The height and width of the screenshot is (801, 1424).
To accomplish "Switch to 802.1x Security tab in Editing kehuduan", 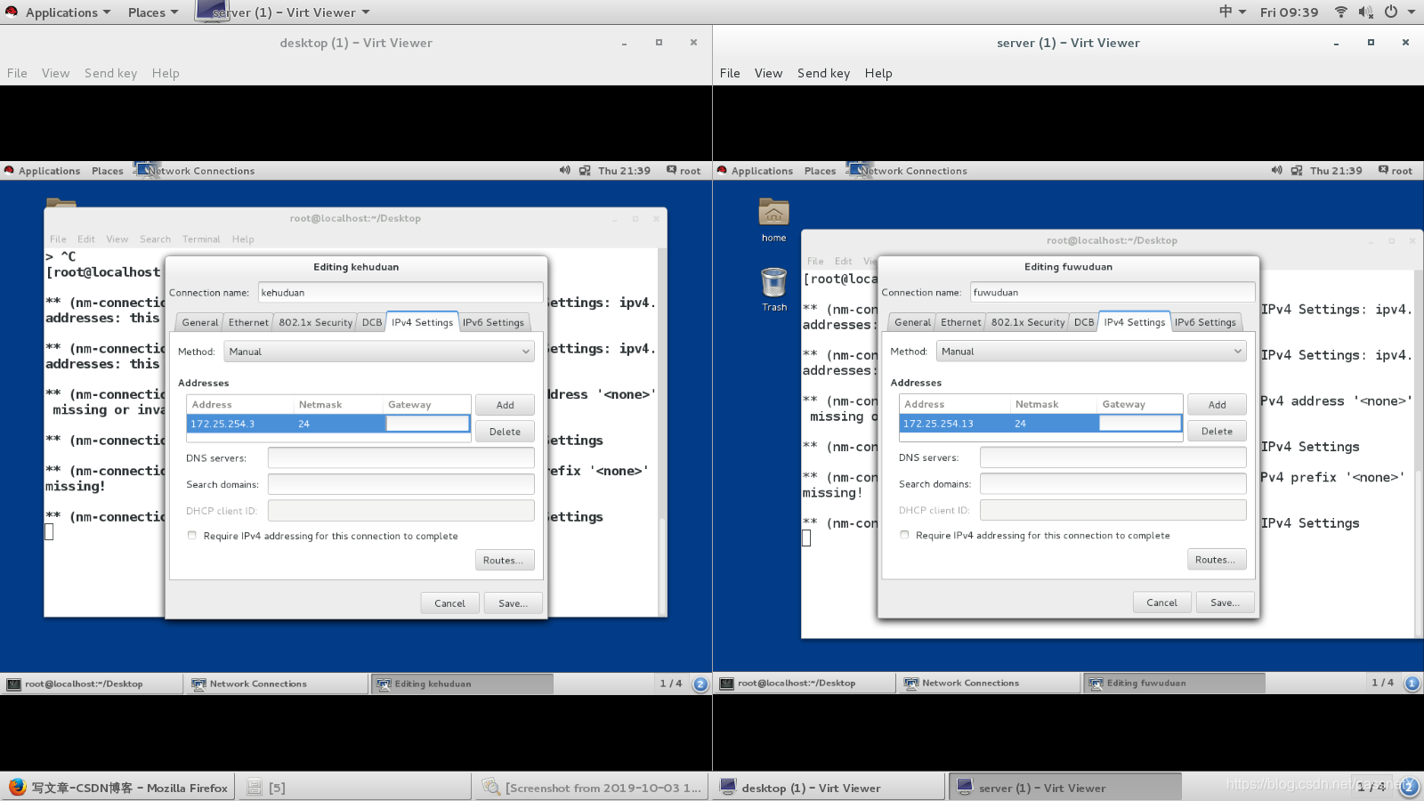I will pos(315,322).
